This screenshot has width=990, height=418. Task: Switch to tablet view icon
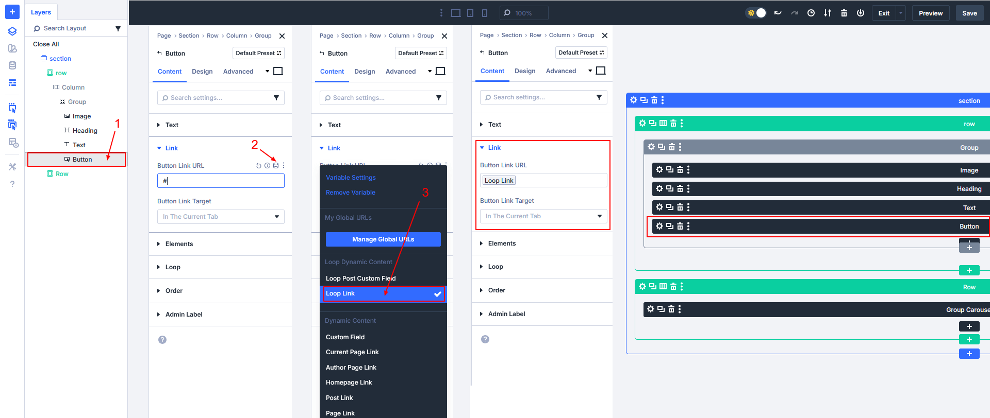coord(470,13)
